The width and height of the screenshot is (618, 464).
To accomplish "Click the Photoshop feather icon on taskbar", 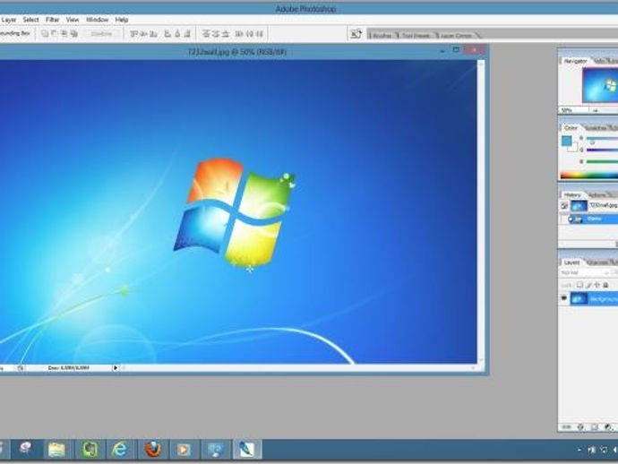I will pos(246,449).
